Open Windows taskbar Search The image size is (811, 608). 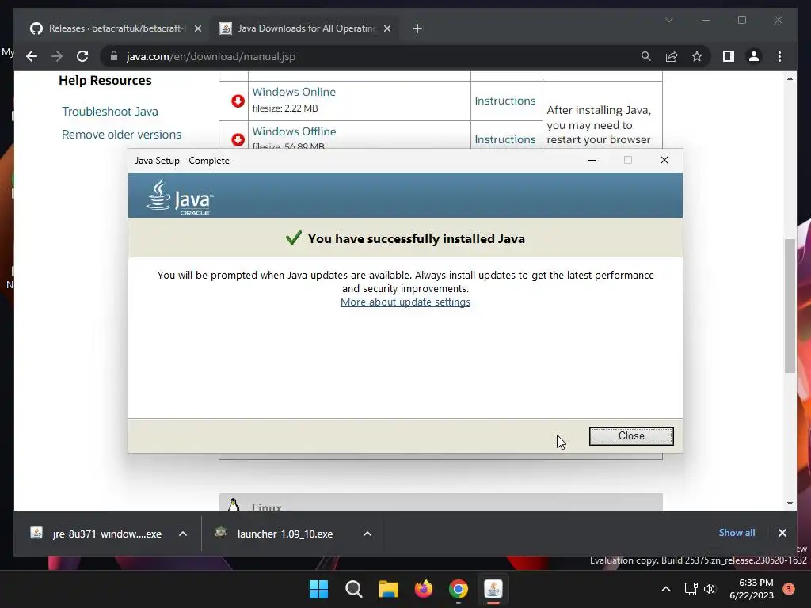[354, 589]
